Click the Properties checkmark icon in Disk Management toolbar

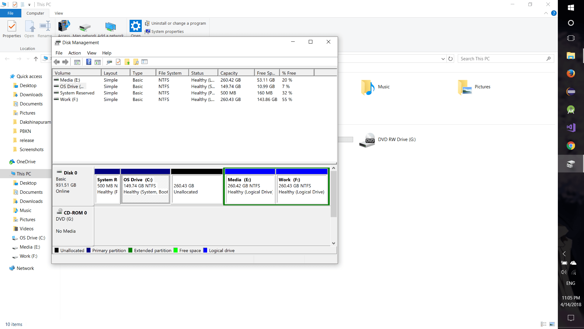(x=118, y=62)
